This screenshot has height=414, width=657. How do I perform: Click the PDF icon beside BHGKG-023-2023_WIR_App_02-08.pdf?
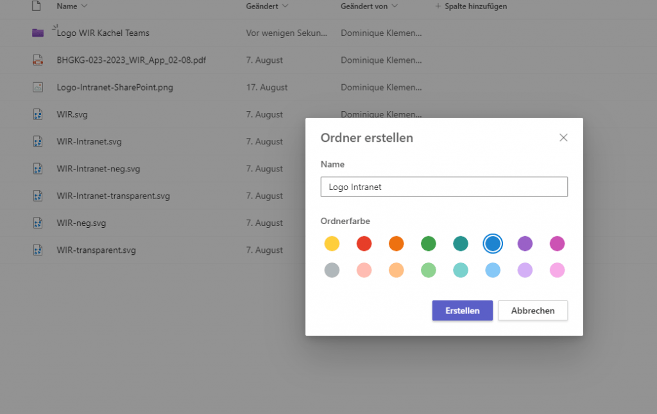pos(37,60)
